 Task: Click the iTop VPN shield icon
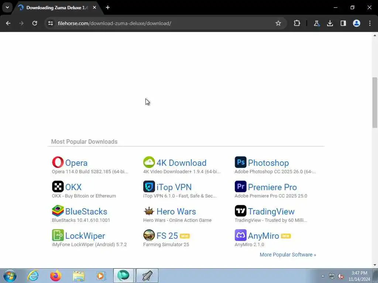click(149, 186)
